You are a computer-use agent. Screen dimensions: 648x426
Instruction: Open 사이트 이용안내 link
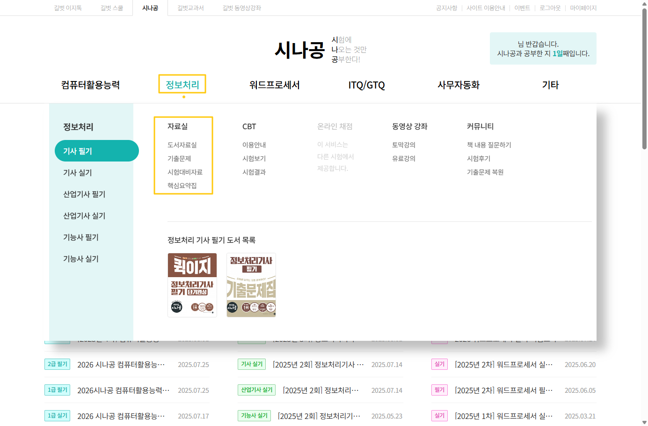[x=486, y=8]
